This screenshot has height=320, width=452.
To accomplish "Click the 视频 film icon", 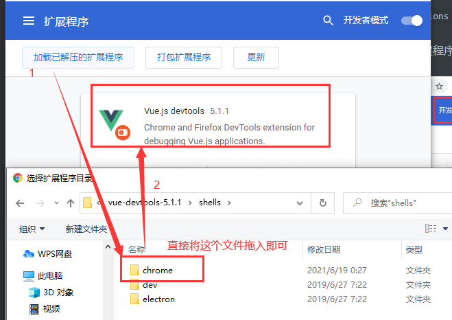I will click(34, 309).
